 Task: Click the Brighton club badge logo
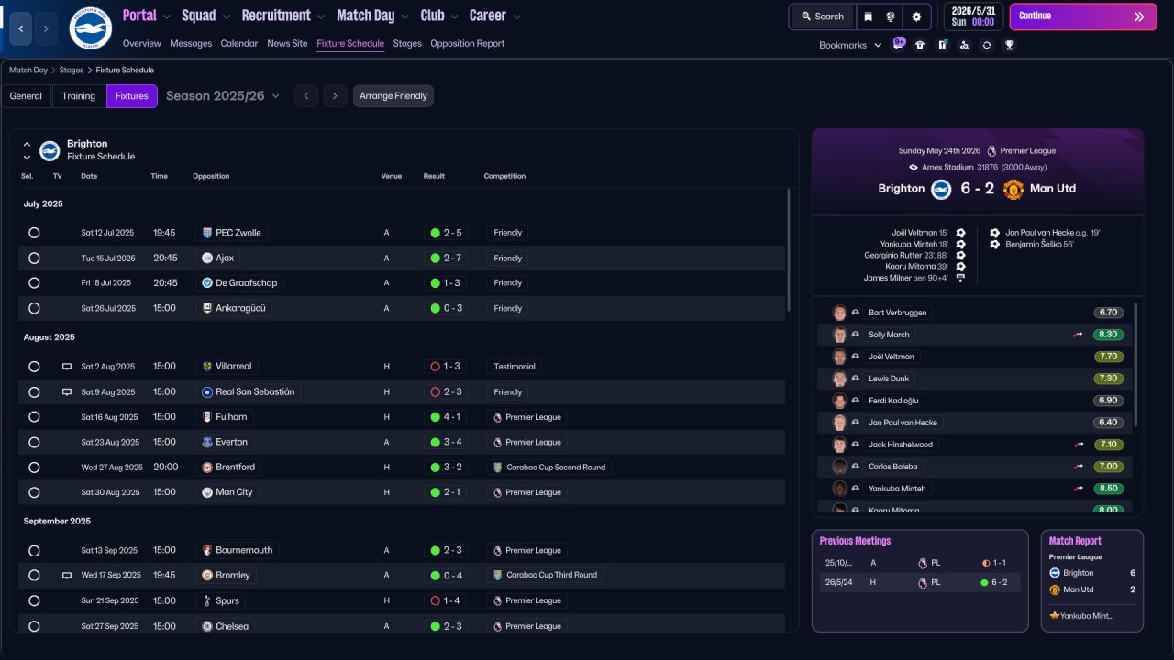90,28
